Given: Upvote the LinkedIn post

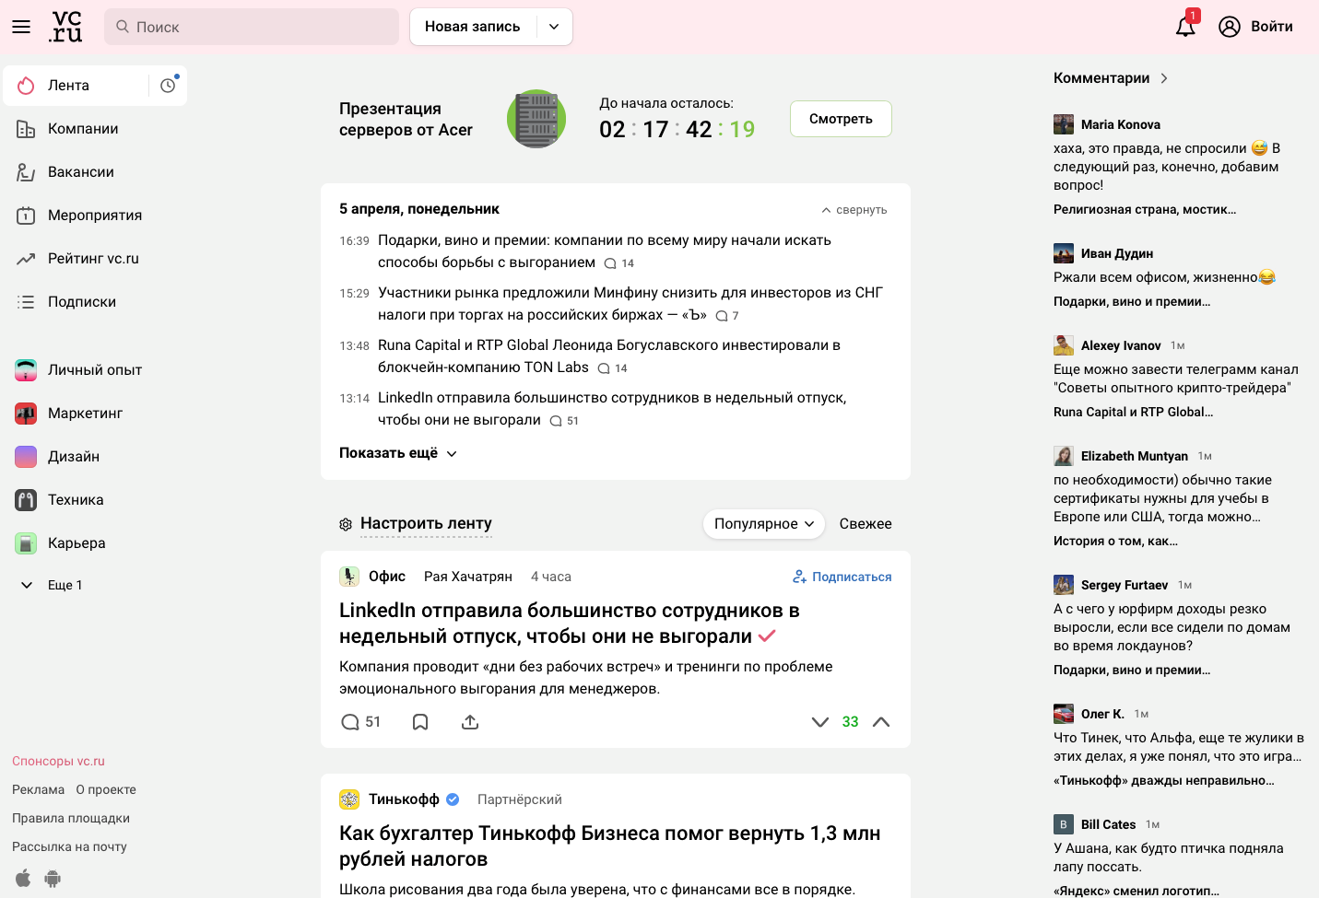Looking at the screenshot, I should click(x=881, y=722).
